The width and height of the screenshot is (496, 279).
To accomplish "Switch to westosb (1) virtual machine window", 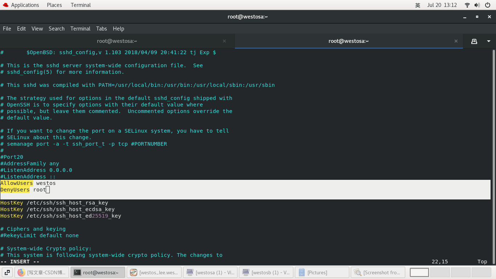I will [x=266, y=272].
